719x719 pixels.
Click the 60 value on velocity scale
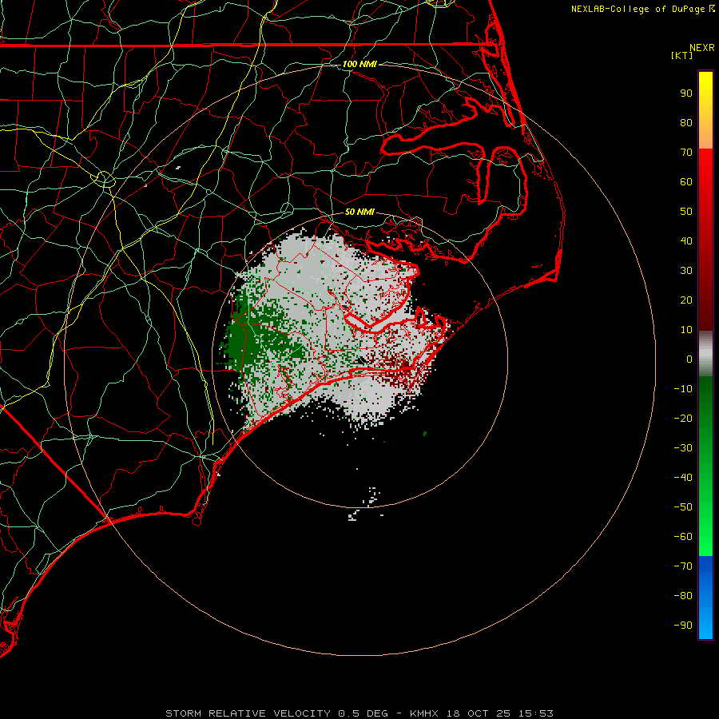[686, 181]
